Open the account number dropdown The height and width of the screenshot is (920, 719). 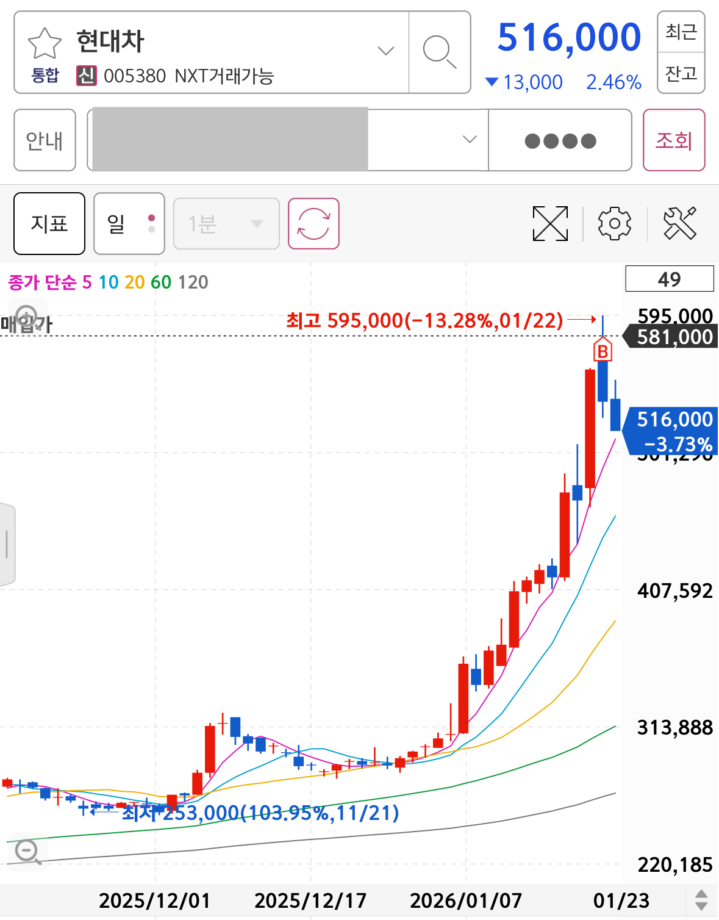coord(469,140)
